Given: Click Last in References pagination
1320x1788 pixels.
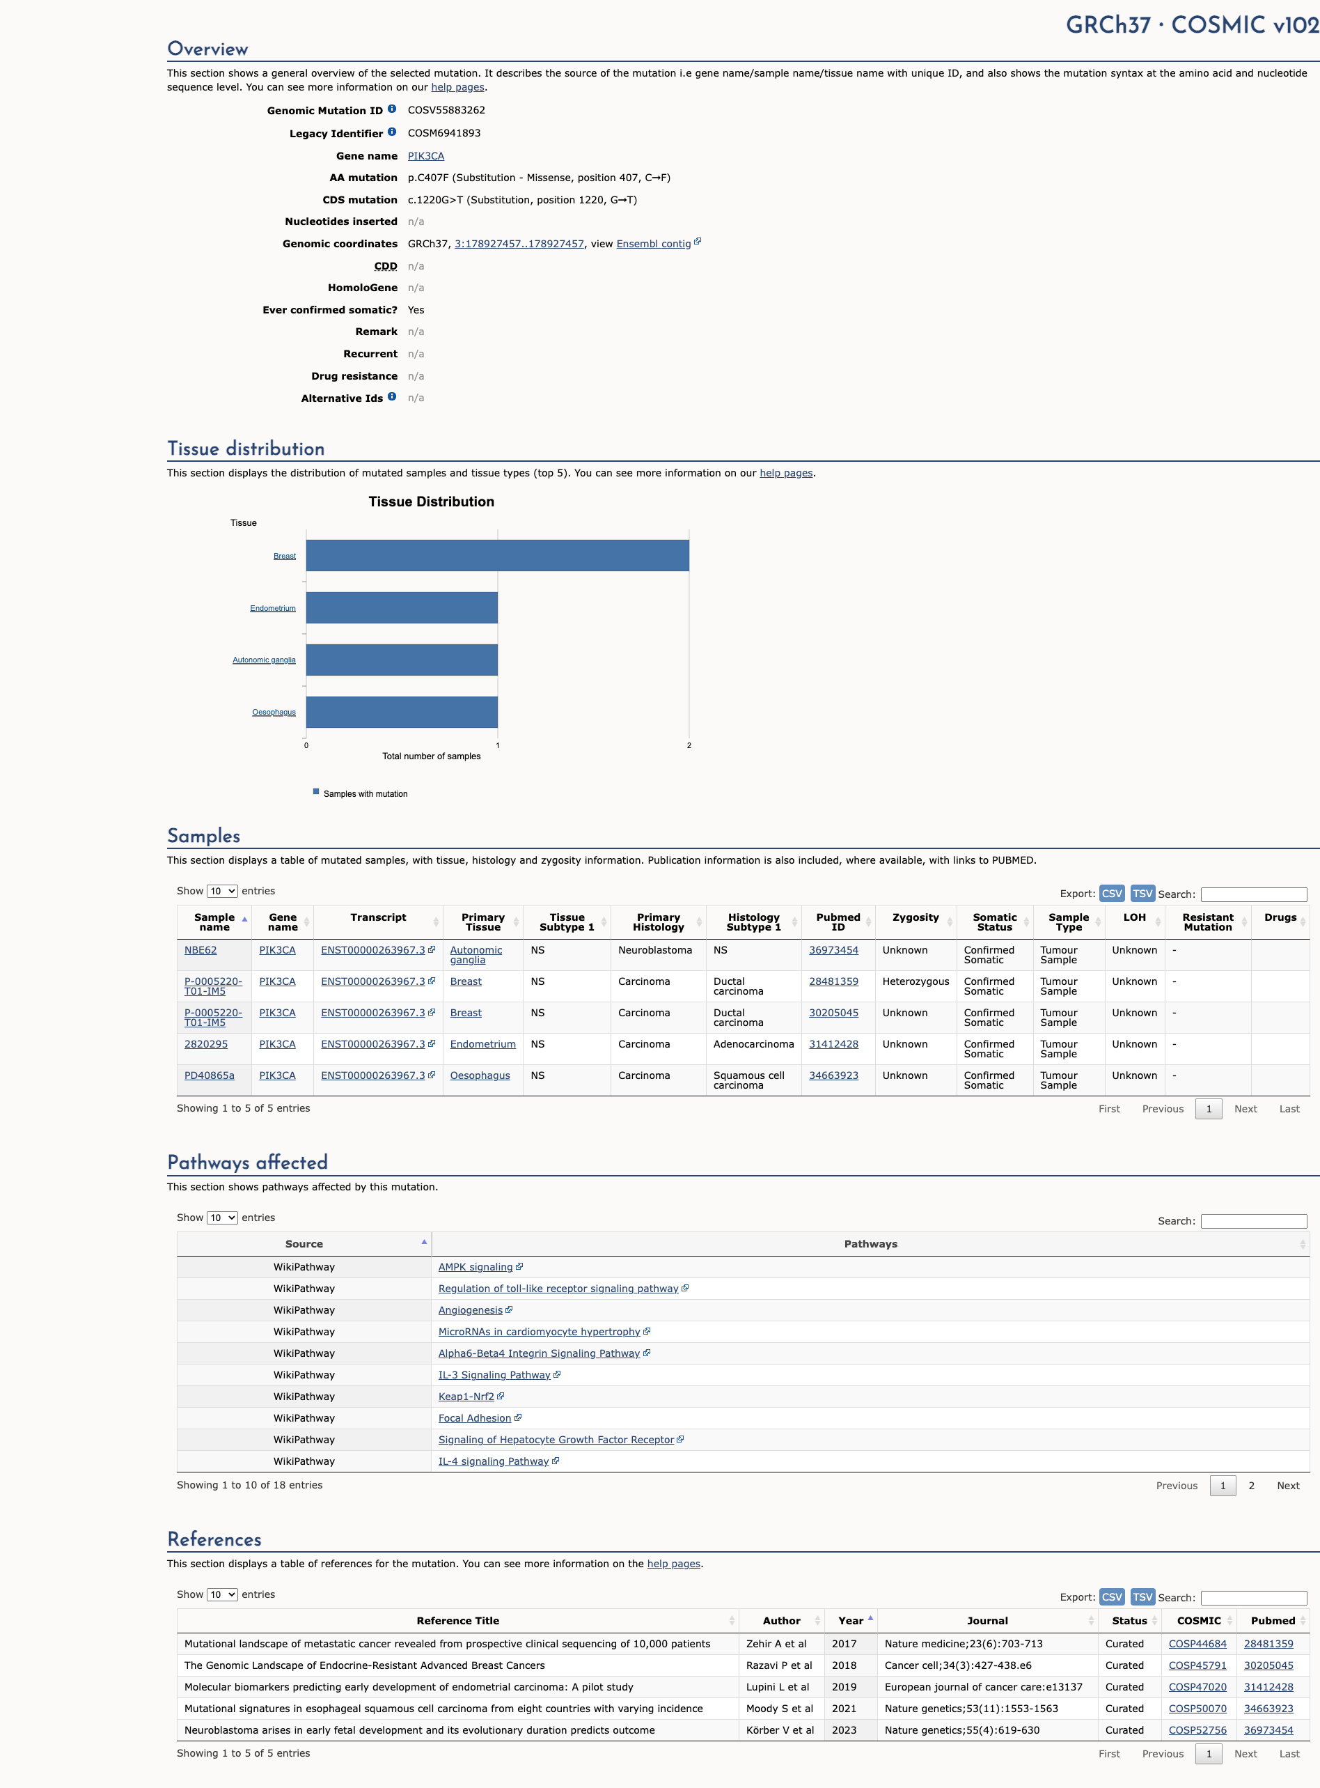Looking at the screenshot, I should [1289, 1754].
